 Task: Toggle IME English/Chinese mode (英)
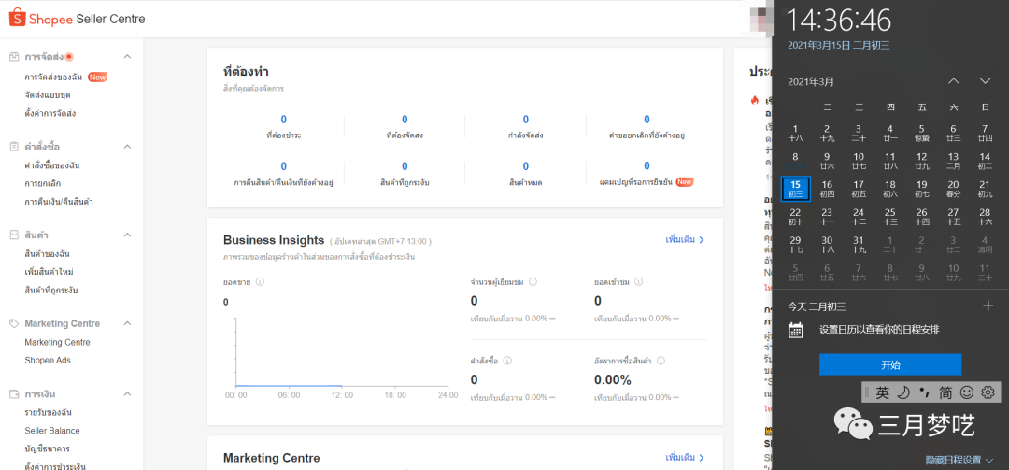point(883,392)
